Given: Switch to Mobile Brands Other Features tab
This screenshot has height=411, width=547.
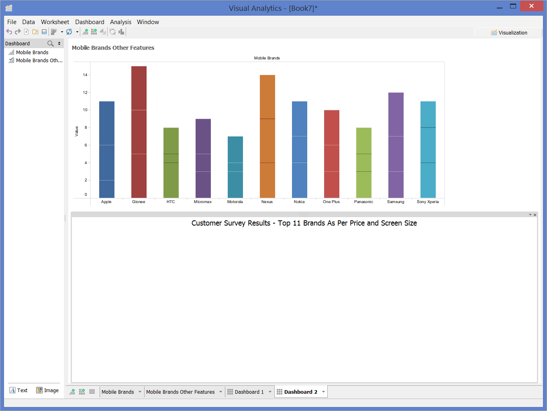Looking at the screenshot, I should coord(180,392).
